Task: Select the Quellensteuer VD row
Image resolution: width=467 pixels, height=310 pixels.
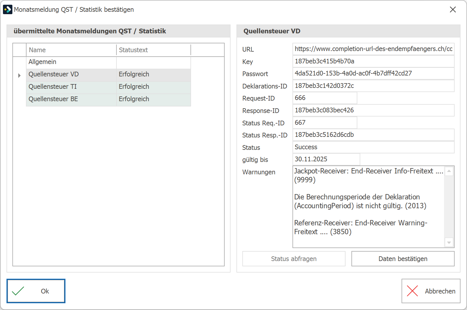Action: pyautogui.click(x=108, y=75)
